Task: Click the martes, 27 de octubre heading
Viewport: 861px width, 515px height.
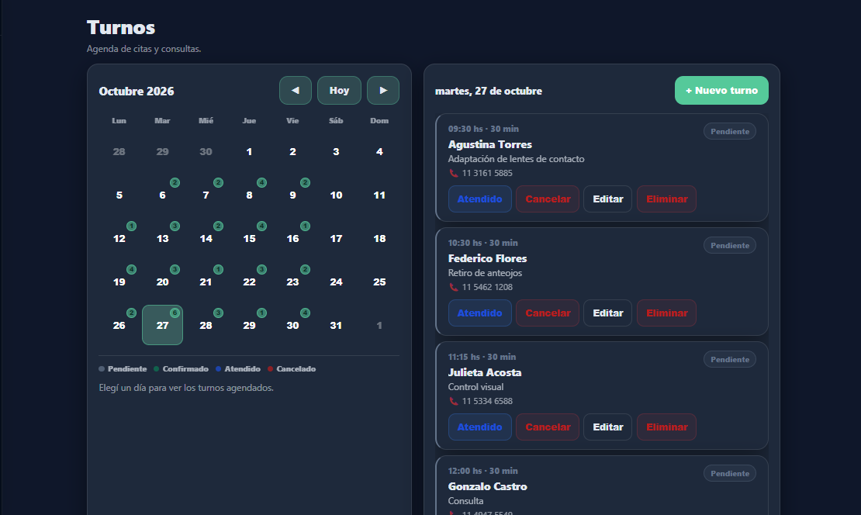Action: point(489,92)
